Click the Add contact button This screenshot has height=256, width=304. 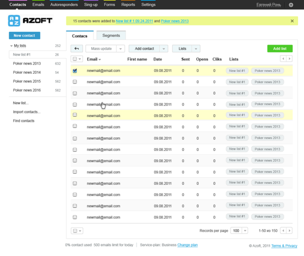tap(144, 49)
